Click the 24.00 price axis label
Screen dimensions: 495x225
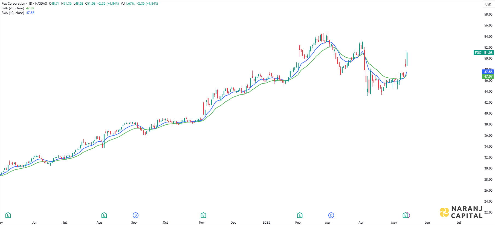point(488,201)
